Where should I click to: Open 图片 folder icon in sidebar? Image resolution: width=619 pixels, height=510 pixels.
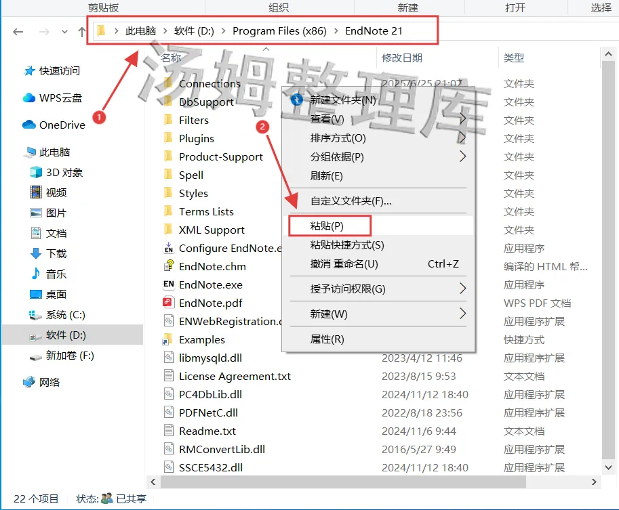pos(36,213)
